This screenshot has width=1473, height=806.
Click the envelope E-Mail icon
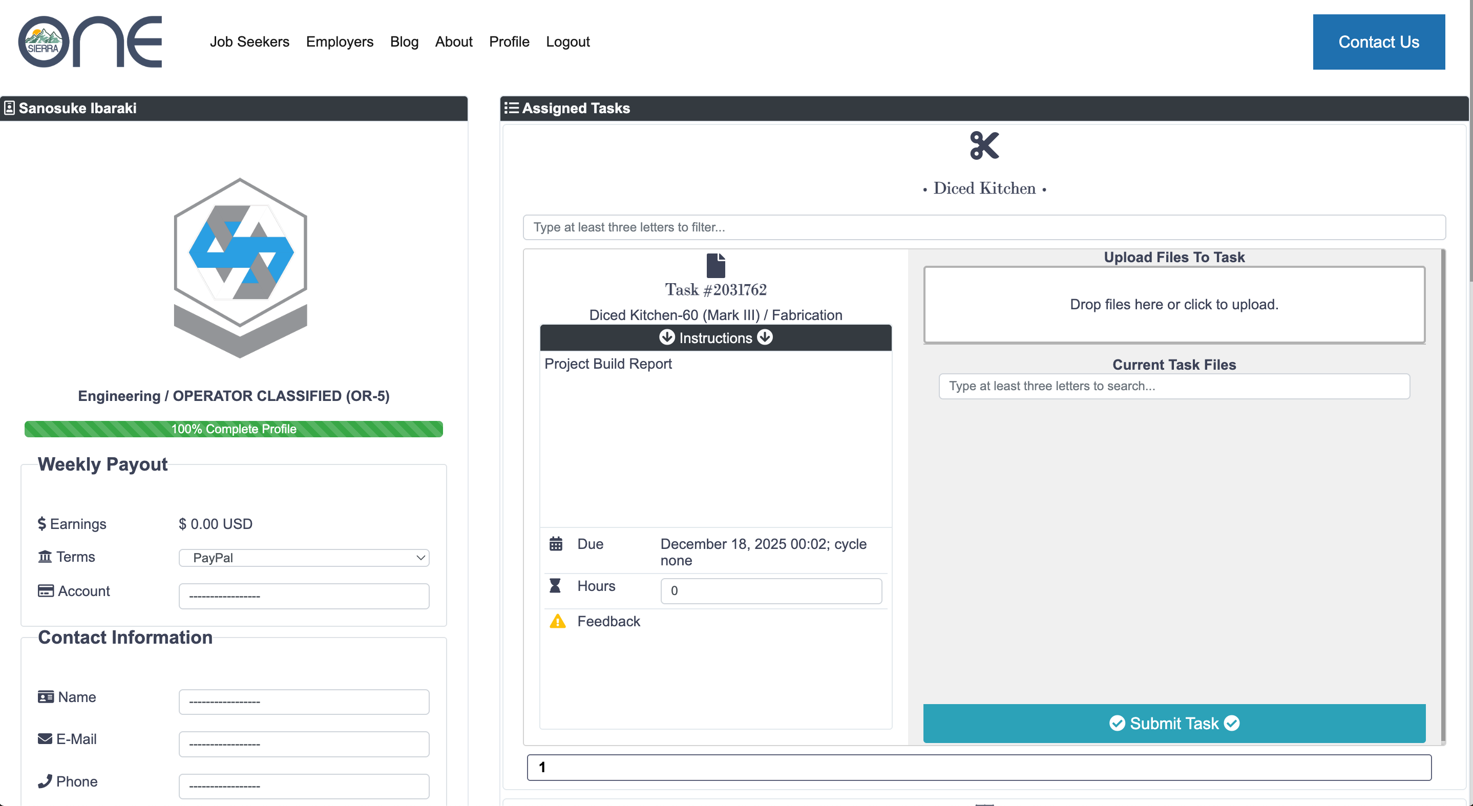[45, 738]
